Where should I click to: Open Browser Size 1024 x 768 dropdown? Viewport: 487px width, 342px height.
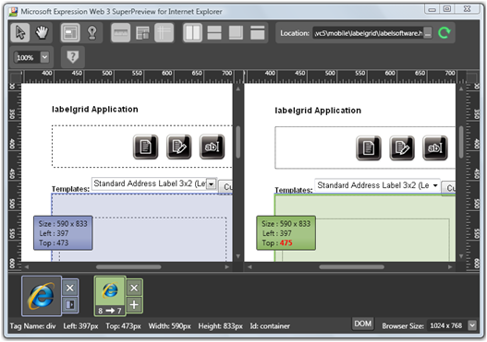click(472, 325)
